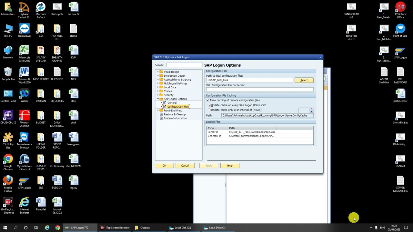Switch to iTop Screen Recorder taskbar item
Screen dimensions: 413x232
coord(115,228)
